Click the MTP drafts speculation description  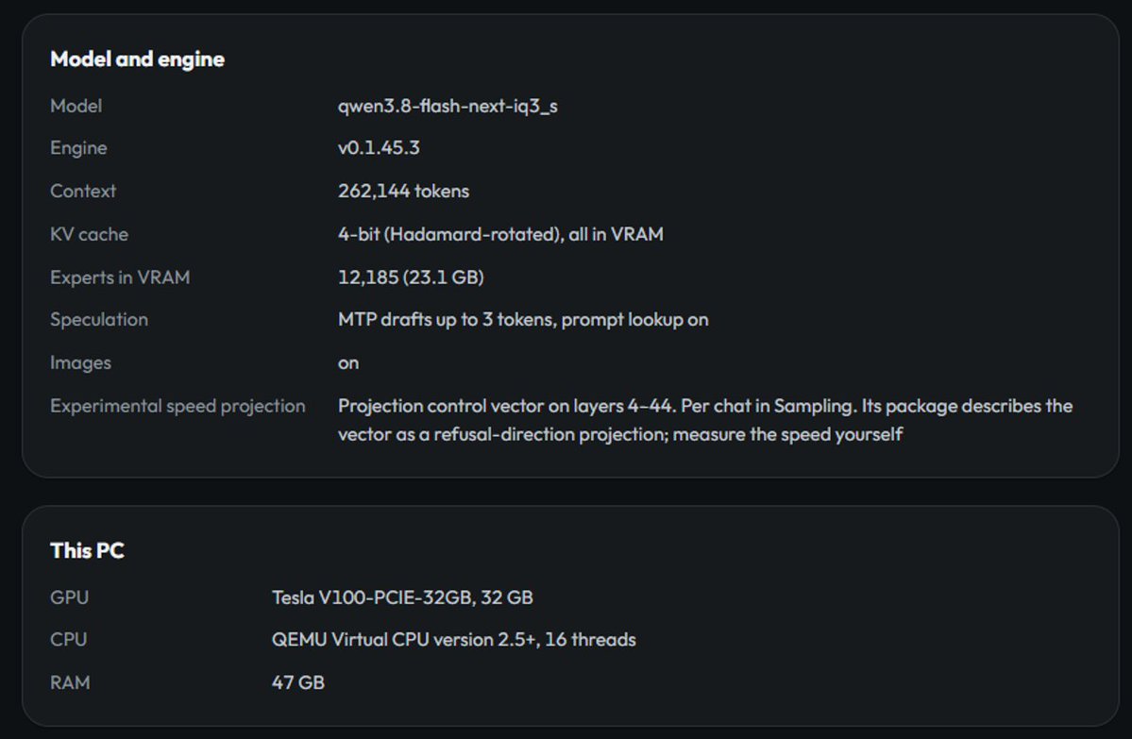pos(523,320)
